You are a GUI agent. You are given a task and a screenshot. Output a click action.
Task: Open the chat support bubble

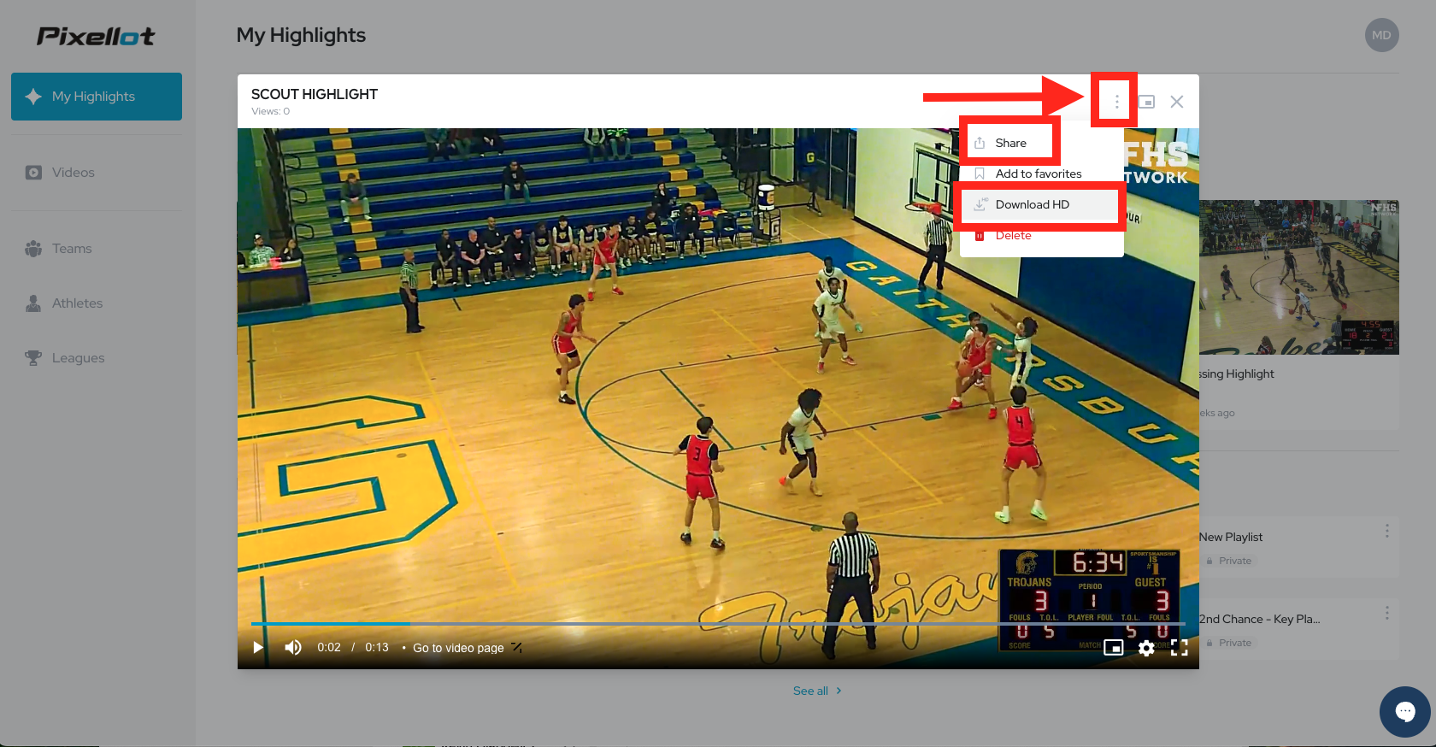click(1405, 711)
